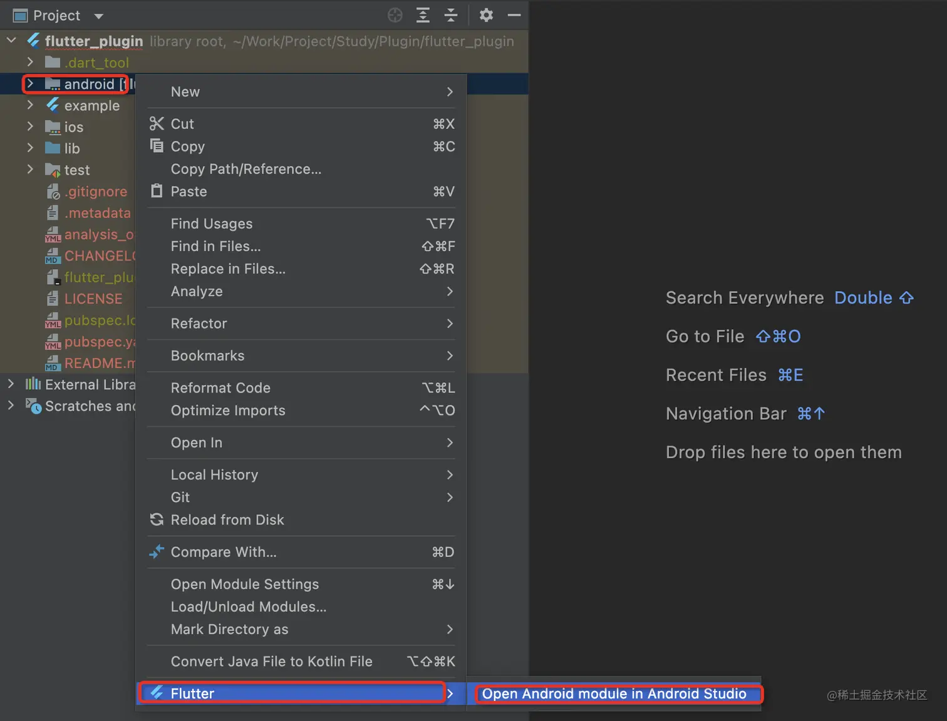Screen dimensions: 947x721
Task: Click the lib folder icon
Action: (53, 148)
